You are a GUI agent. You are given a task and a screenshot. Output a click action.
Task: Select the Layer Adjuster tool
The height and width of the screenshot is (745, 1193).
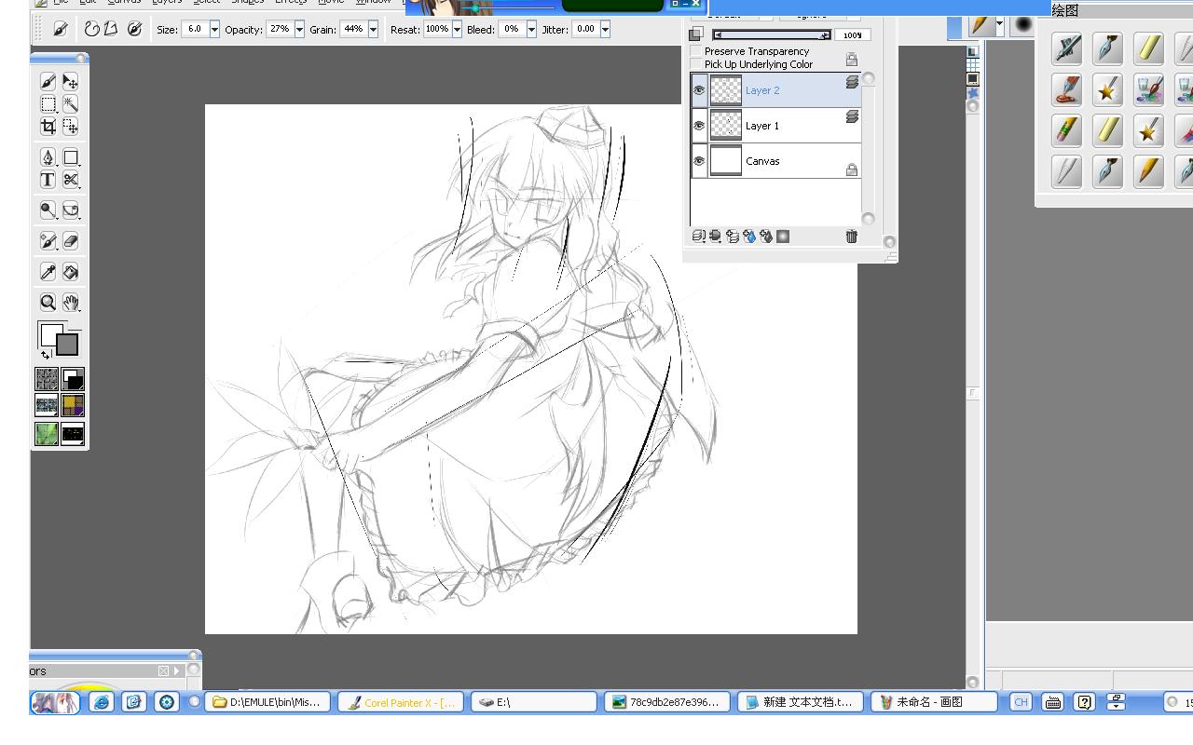(x=71, y=82)
